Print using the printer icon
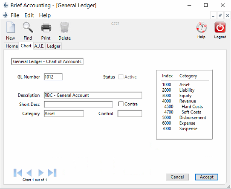Screen dimensions: 231x189 click(46, 27)
